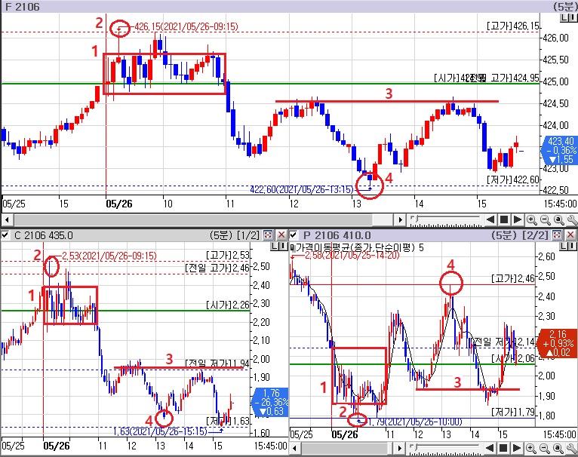Click the [전일 고가]2.46 label on C chart

pos(217,268)
